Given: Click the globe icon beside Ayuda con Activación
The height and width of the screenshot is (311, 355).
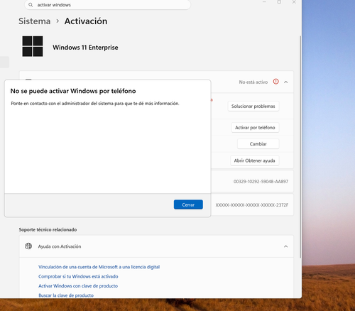Looking at the screenshot, I should (x=28, y=246).
